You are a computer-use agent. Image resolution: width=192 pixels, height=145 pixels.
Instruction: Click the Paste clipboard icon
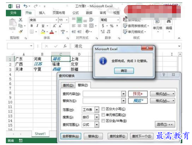[x=12, y=22]
